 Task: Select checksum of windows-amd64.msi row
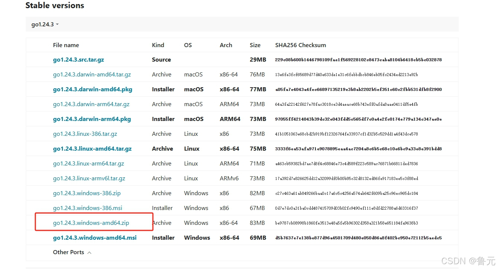pos(358,238)
